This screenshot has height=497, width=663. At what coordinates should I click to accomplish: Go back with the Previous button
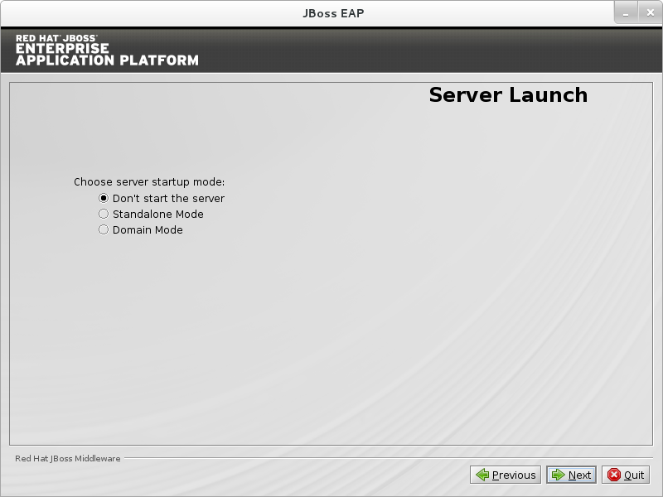[x=513, y=475]
